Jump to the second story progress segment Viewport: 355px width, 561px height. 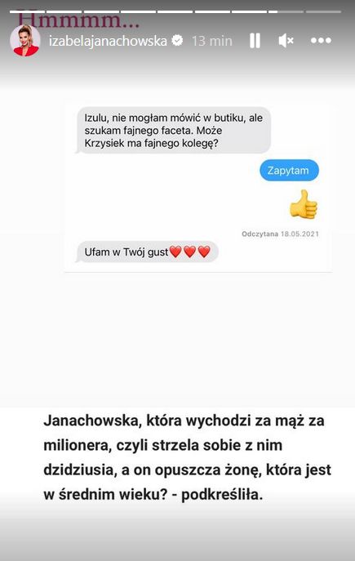pyautogui.click(x=64, y=11)
